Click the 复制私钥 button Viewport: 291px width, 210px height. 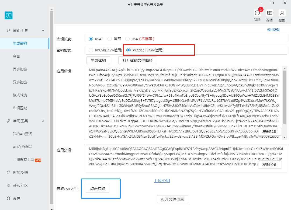click(270, 132)
